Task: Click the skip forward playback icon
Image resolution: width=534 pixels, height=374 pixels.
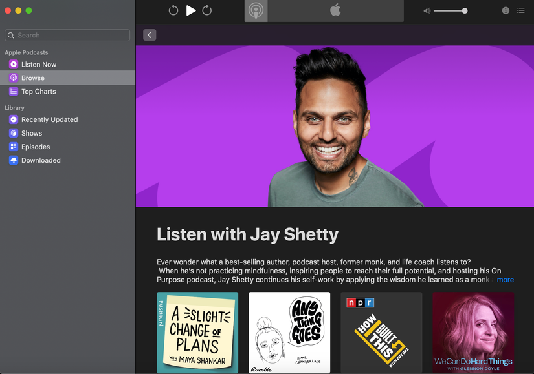Action: point(206,10)
